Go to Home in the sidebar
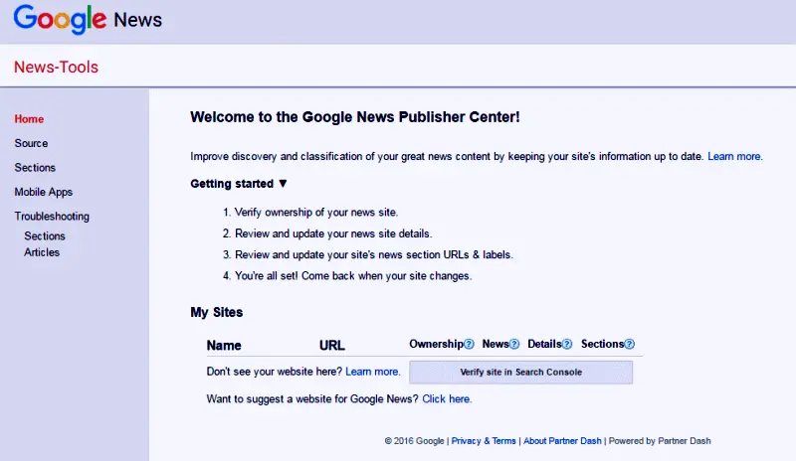The height and width of the screenshot is (461, 796). tap(29, 118)
